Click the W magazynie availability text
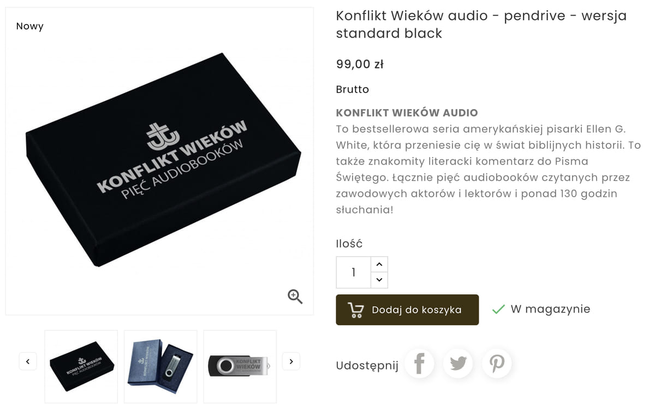The height and width of the screenshot is (417, 655). tap(550, 309)
